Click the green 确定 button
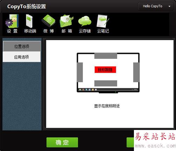The image size is (176, 151). pyautogui.click(x=62, y=142)
